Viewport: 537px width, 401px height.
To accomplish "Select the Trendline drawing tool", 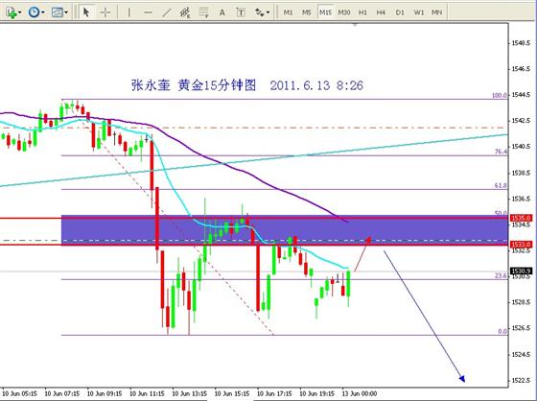I will click(167, 12).
